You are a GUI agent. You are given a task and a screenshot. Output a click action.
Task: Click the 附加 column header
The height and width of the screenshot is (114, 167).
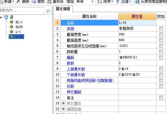click(x=161, y=16)
